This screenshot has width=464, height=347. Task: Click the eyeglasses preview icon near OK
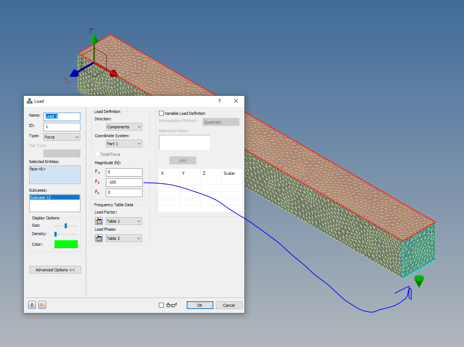coord(172,305)
